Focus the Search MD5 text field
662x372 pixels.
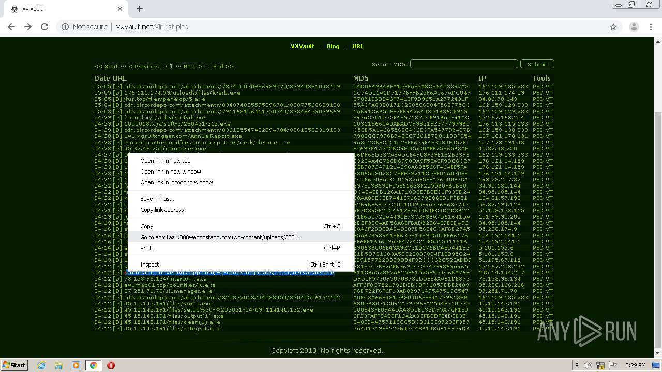click(464, 64)
